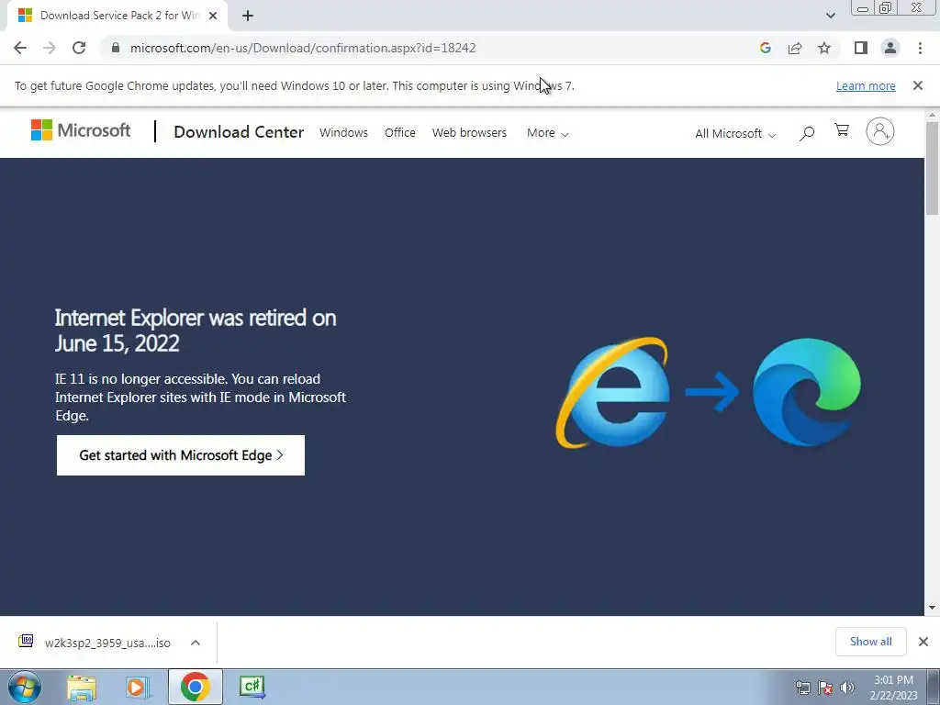Viewport: 940px width, 705px height.
Task: Close the Download Service Pack 2 tab
Action: click(213, 16)
